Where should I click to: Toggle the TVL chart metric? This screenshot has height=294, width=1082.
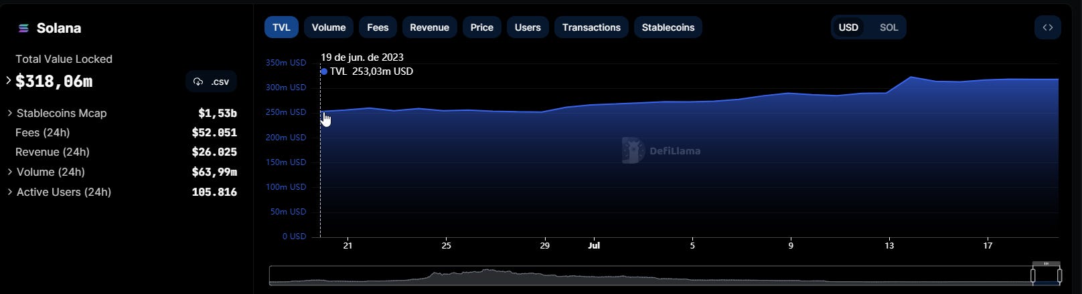pos(282,27)
